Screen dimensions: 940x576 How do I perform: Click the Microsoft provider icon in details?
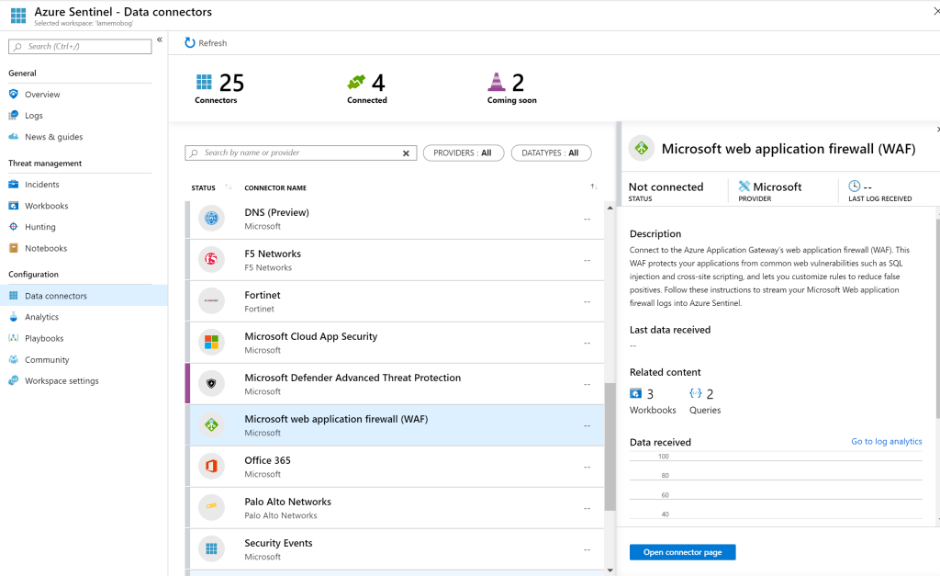744,186
